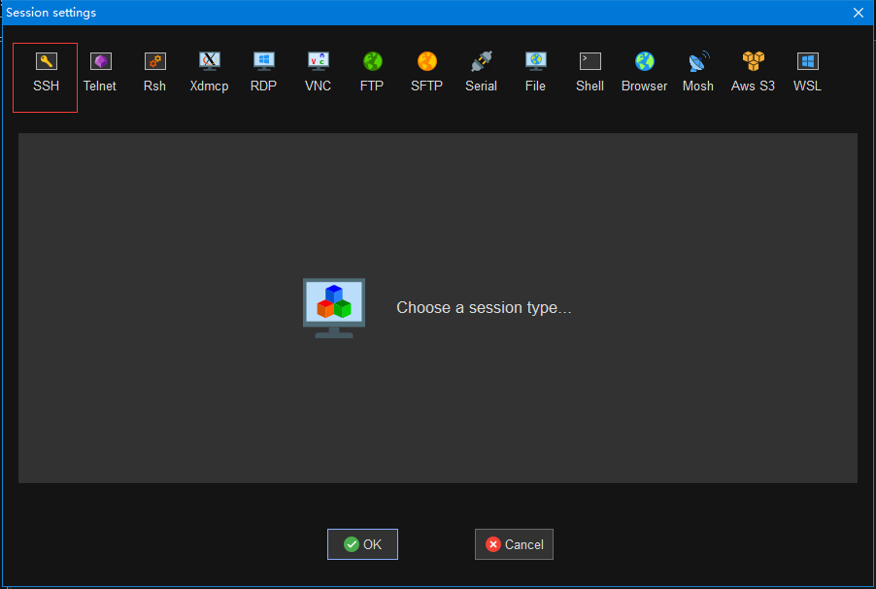Select the Xdmcp session icon
Viewport: 876px width, 589px height.
[x=209, y=72]
